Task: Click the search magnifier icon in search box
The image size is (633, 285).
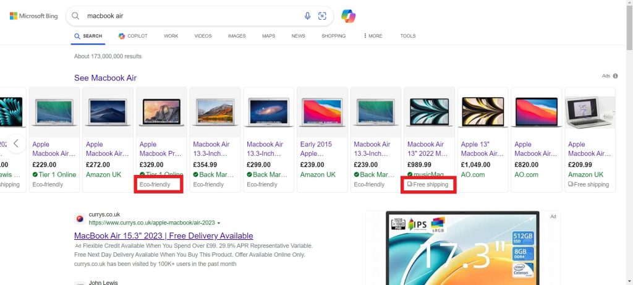Action: point(75,15)
